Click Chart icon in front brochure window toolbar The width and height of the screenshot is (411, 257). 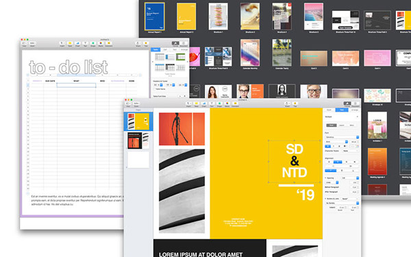pyautogui.click(x=204, y=103)
